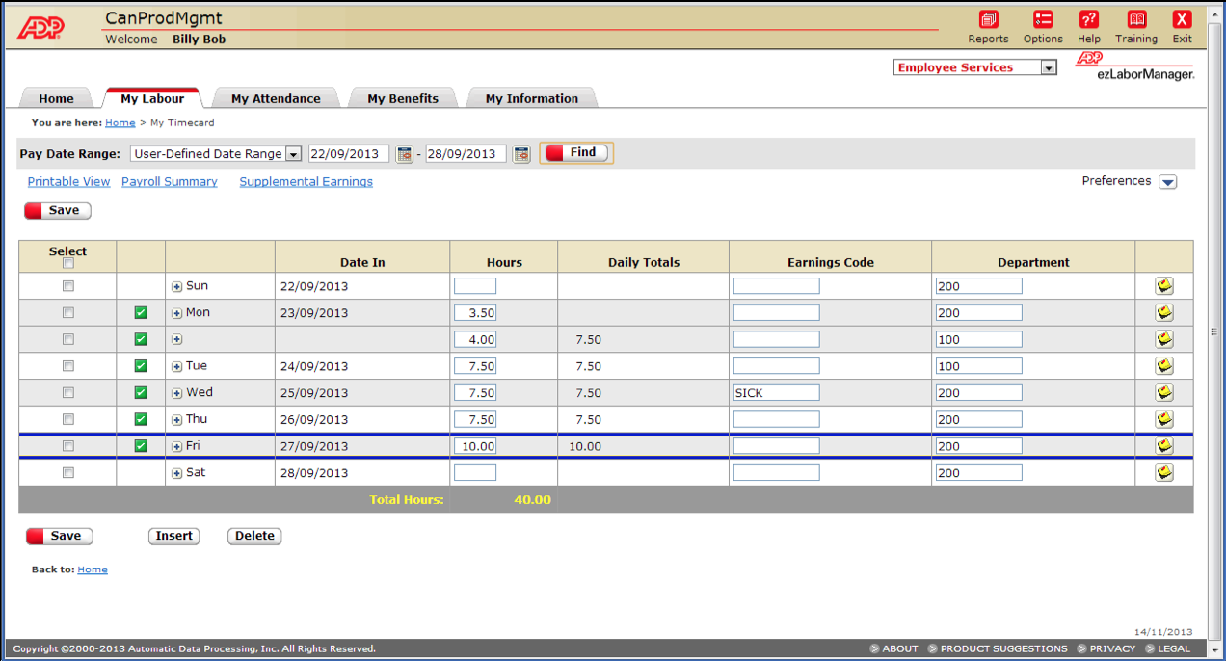The height and width of the screenshot is (661, 1226).
Task: Click the Save button above the table
Action: pyautogui.click(x=58, y=211)
